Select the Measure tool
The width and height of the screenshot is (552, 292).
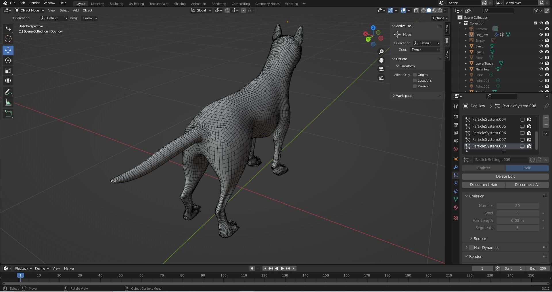click(x=8, y=102)
